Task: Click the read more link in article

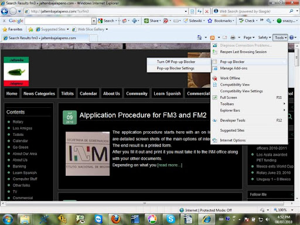Action: [x=170, y=165]
